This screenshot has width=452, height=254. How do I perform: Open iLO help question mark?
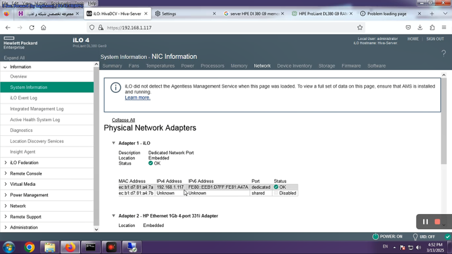click(x=444, y=53)
